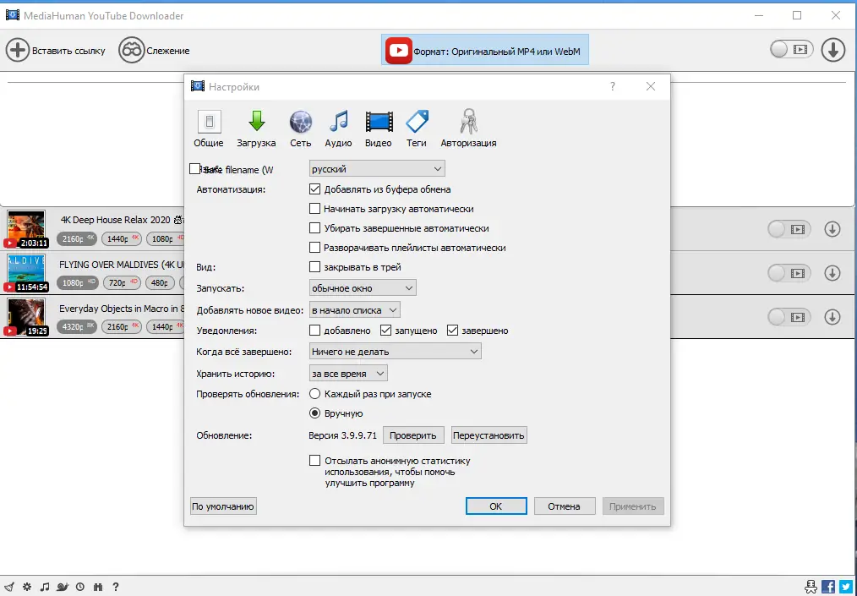Click the Вставить ссылку plus icon
Screen dimensions: 857x596
pyautogui.click(x=18, y=51)
